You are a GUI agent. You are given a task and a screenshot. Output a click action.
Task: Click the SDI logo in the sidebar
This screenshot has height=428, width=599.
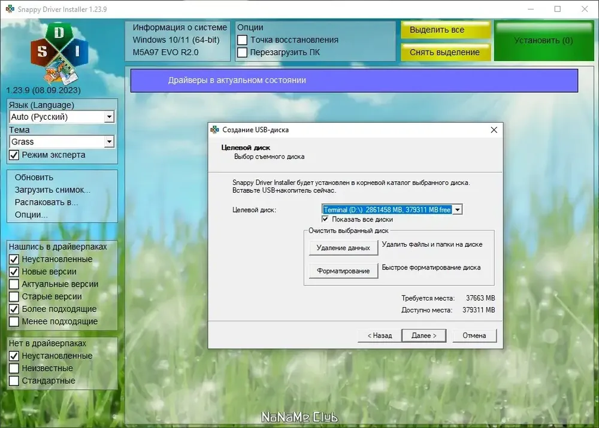pyautogui.click(x=59, y=53)
